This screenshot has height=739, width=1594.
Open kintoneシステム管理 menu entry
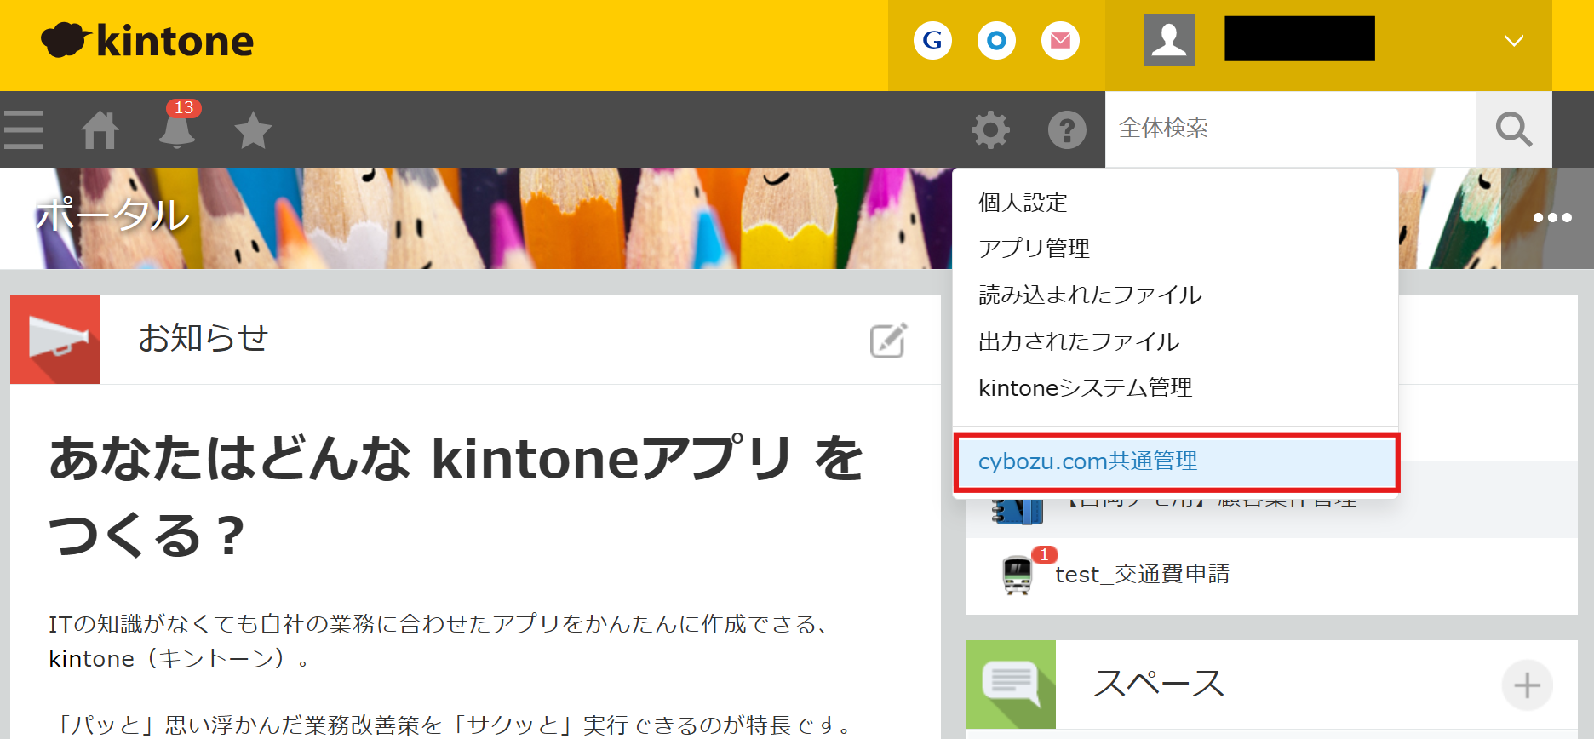(x=1175, y=387)
